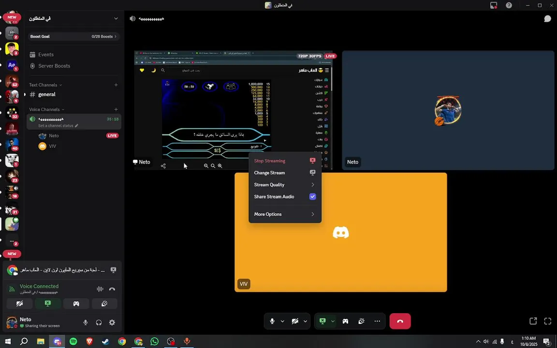Start an activity with the controller icon in call bar

coord(345,321)
